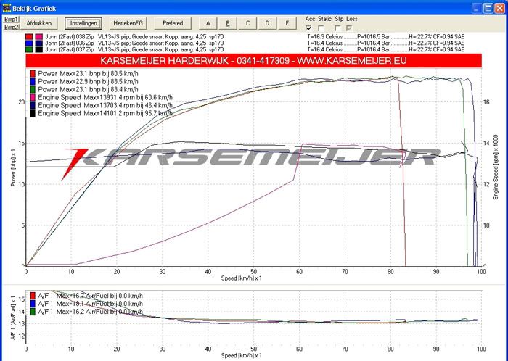This screenshot has height=361, width=508.
Task: Click the green swatch of run 037
Action: click(x=29, y=49)
